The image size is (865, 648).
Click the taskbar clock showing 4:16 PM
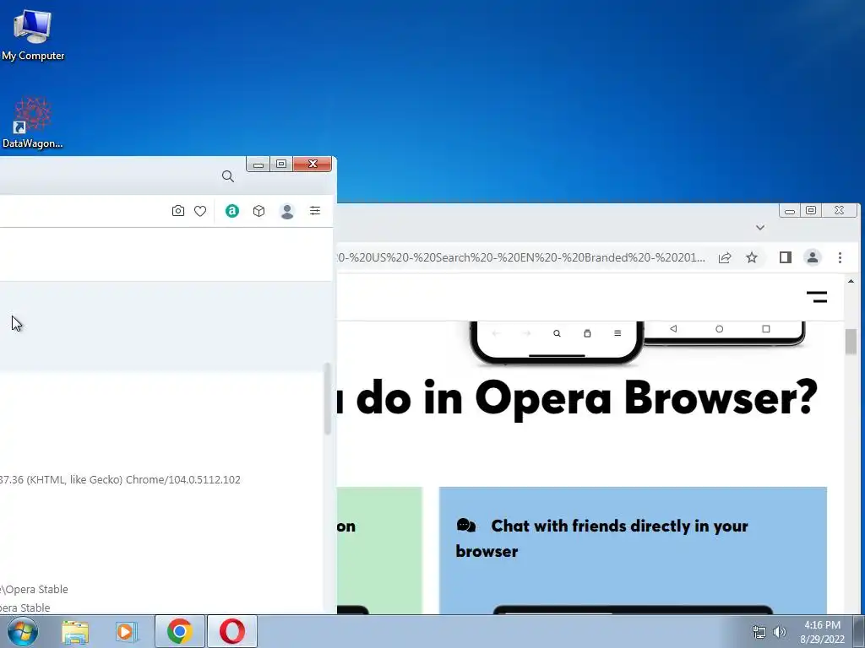tap(823, 632)
